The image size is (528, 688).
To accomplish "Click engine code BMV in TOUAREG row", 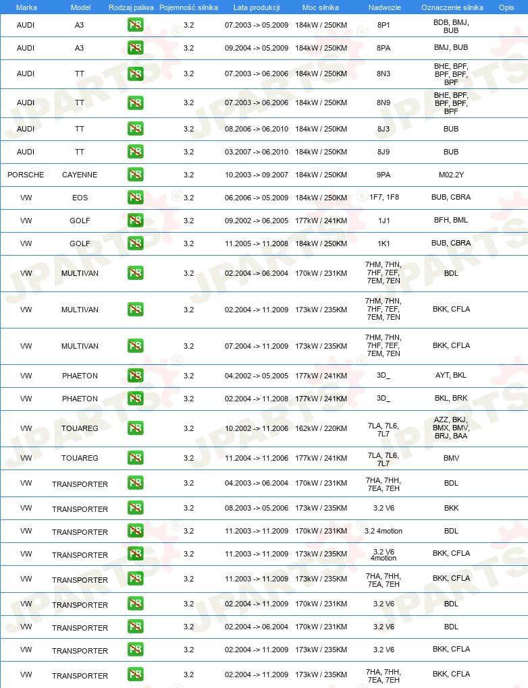I will [x=451, y=458].
